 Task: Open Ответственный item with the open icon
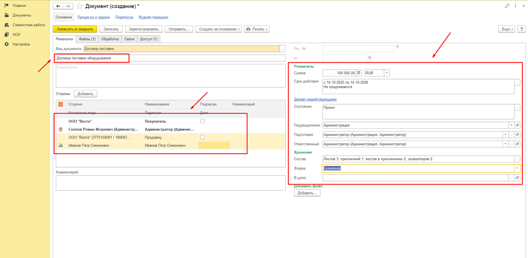pos(517,144)
